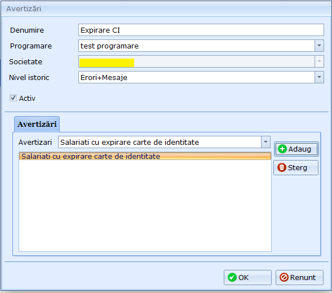Click the red cancel icon on Renunt
332x293 pixels.
coord(284,277)
